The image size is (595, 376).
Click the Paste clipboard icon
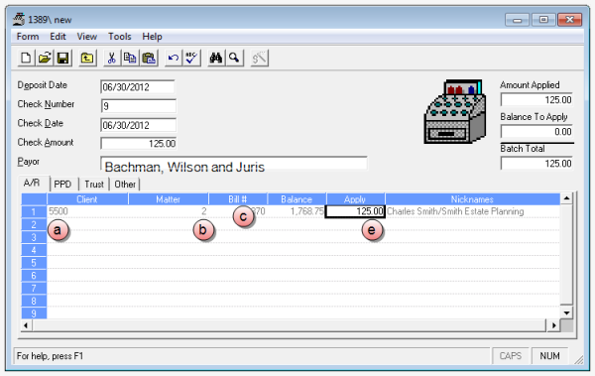point(149,59)
